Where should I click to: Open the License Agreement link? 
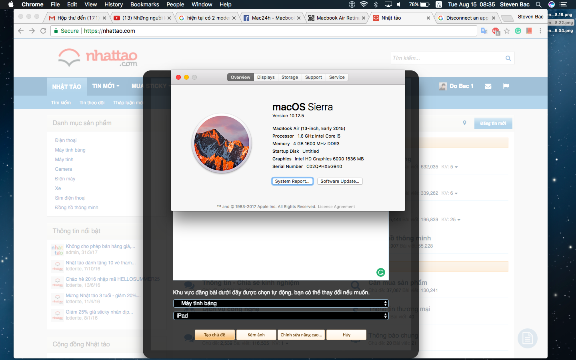[336, 207]
